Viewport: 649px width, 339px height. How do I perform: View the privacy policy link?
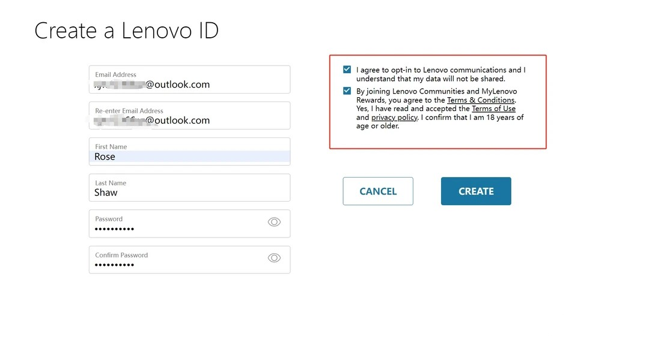(x=394, y=118)
